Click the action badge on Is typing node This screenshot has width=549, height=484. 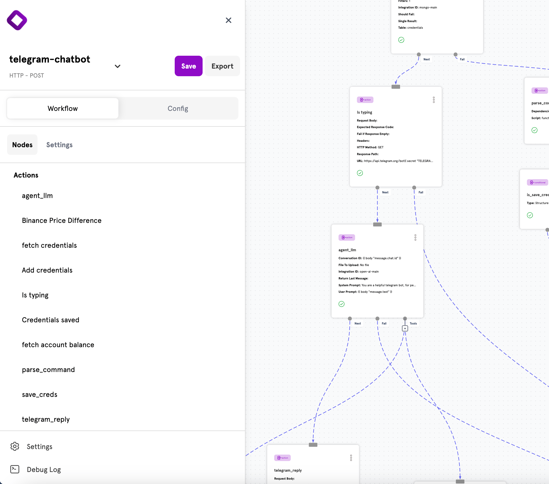[365, 100]
